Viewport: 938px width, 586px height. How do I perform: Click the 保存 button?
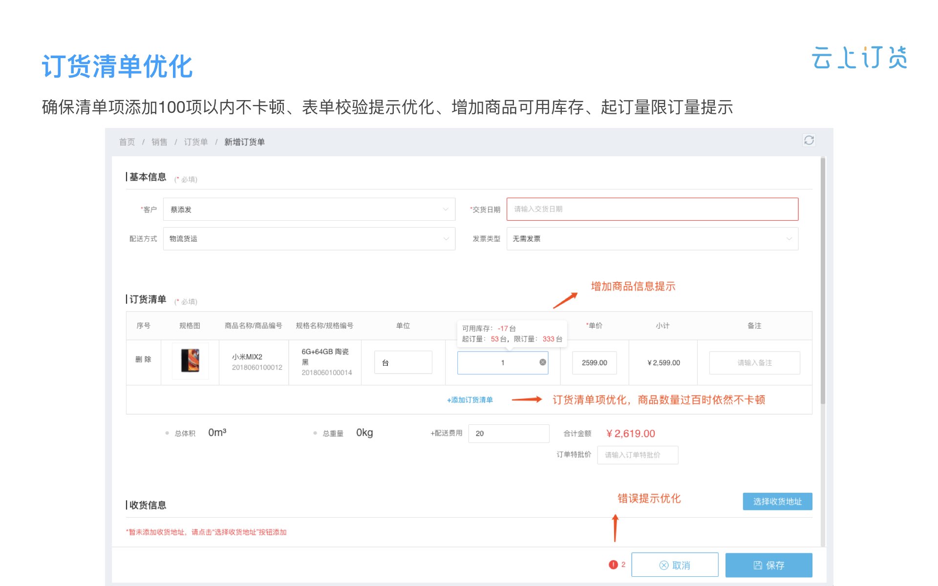[768, 565]
